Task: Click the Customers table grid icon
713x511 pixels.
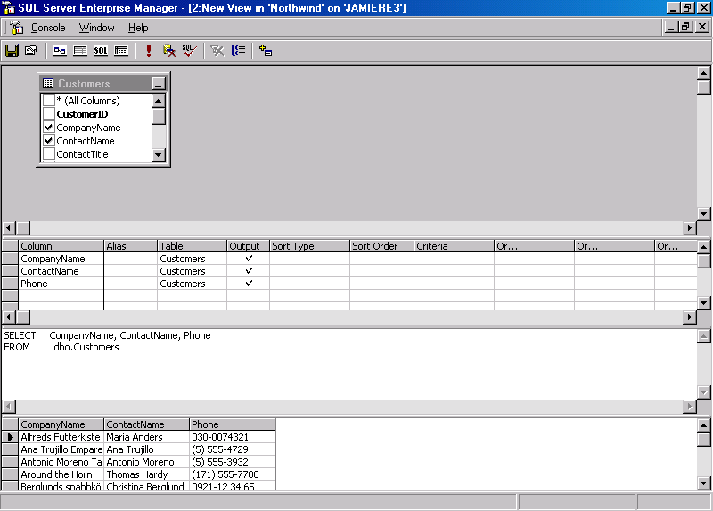Action: tap(48, 83)
